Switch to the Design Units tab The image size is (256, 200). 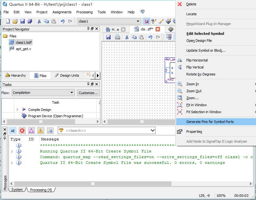click(x=67, y=75)
